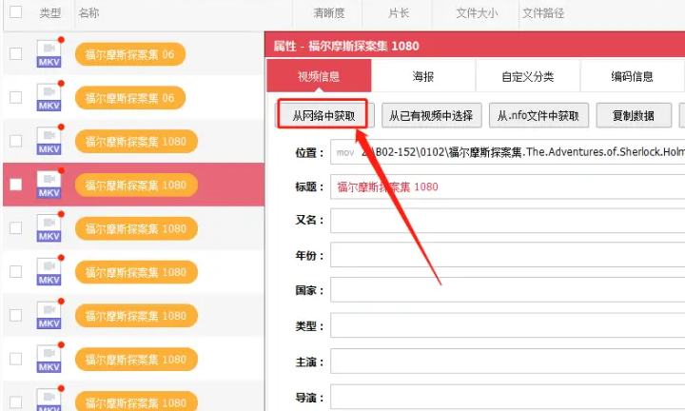Open the 自定义分类 tab

click(528, 76)
